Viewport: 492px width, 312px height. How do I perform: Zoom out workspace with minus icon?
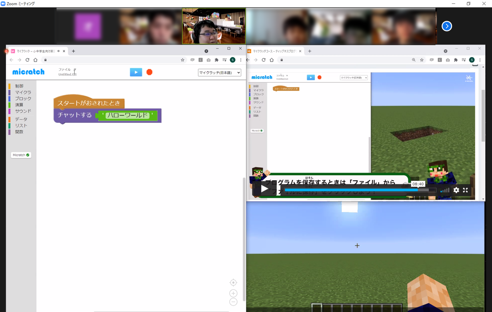[233, 302]
